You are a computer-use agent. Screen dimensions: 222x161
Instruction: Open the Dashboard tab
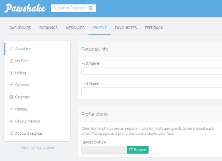(x=20, y=28)
